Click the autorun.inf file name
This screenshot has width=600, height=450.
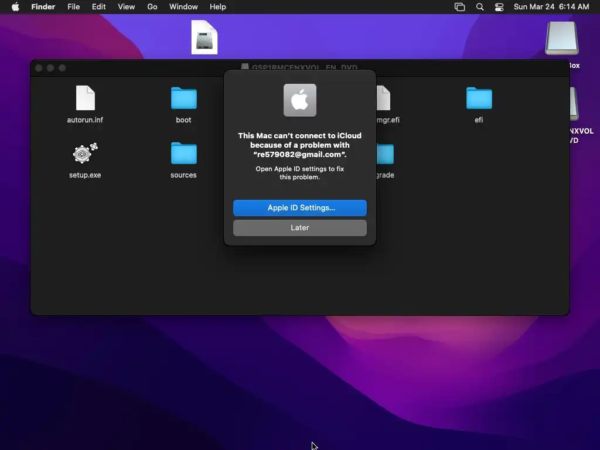(85, 120)
